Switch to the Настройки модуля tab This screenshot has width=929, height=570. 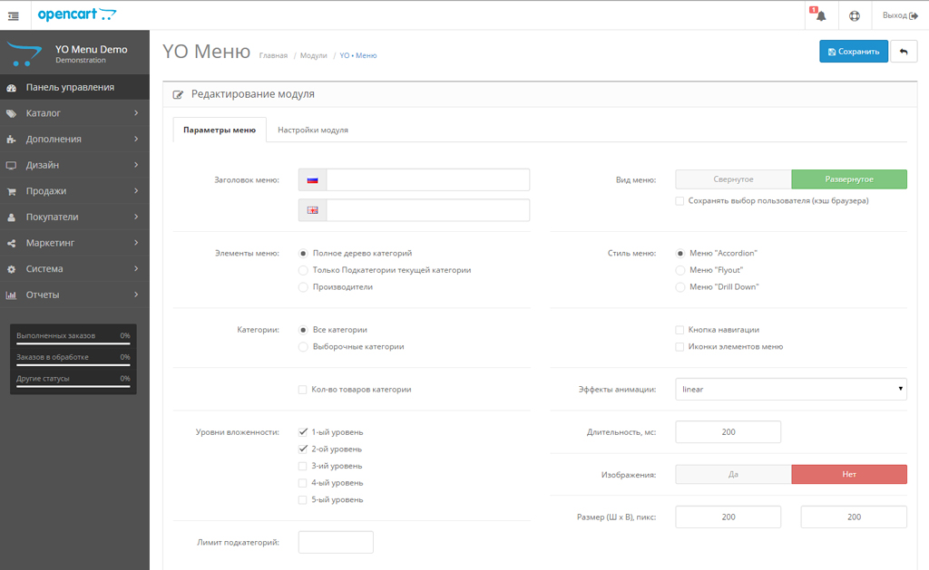[313, 130]
